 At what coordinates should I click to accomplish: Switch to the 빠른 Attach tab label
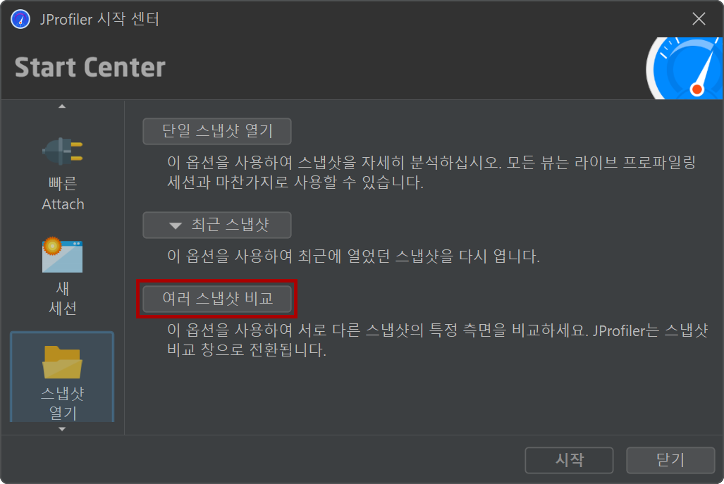(x=63, y=194)
